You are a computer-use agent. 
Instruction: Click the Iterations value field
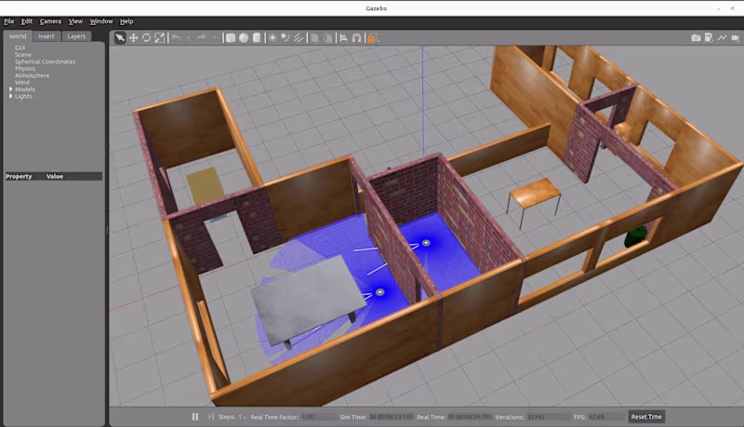click(x=548, y=417)
